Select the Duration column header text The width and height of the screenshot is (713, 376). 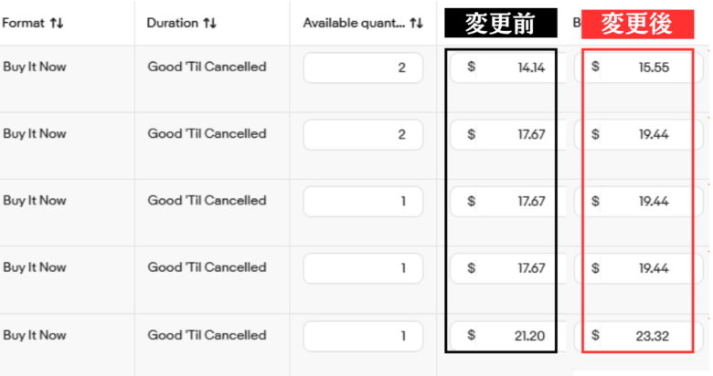[x=171, y=24]
